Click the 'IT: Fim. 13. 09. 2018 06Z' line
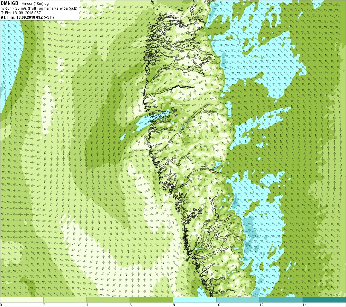346x307 pixels. (x=20, y=13)
